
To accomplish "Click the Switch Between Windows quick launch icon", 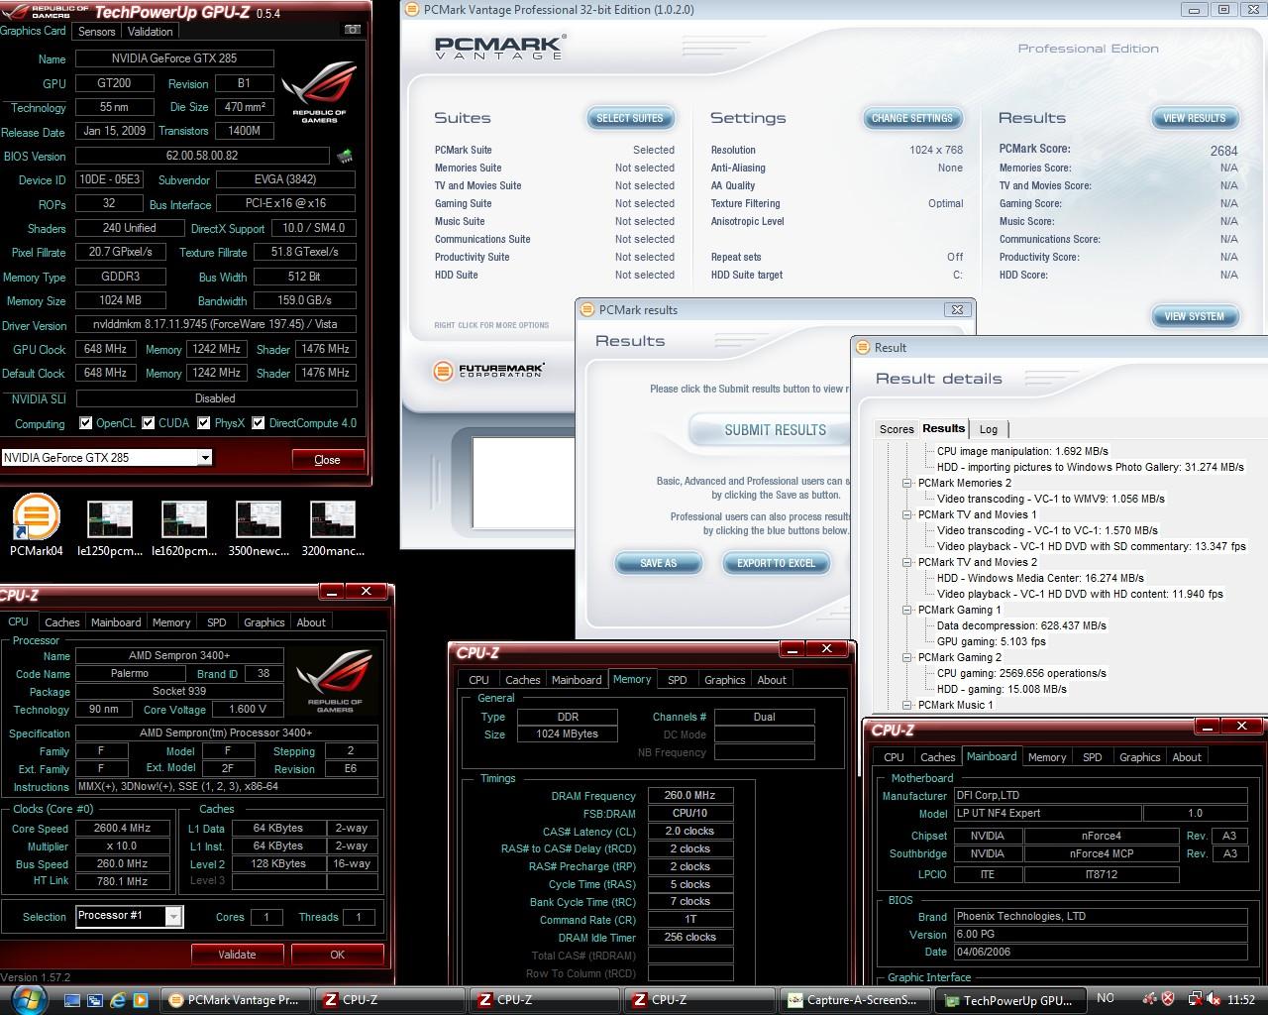I will coord(95,1000).
